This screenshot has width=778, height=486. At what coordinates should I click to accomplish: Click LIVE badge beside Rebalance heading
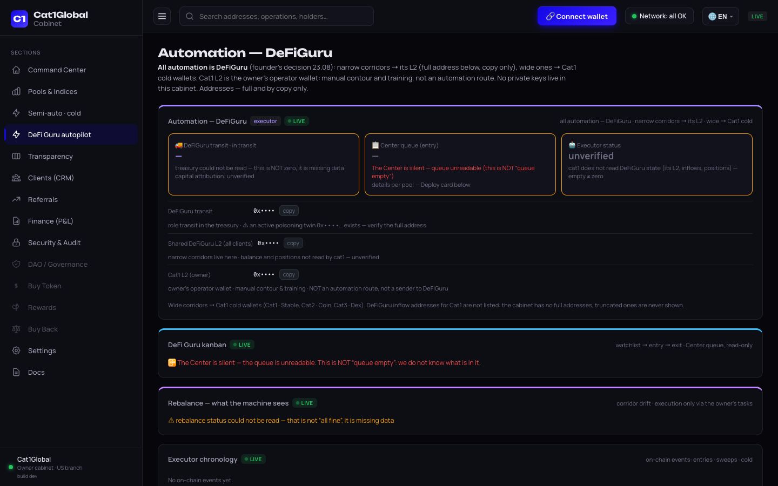point(305,403)
